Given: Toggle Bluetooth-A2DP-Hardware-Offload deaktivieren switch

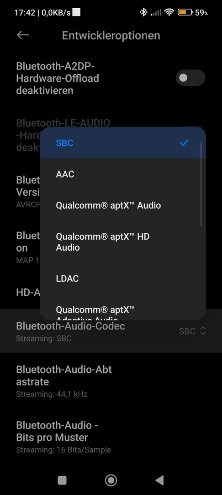Looking at the screenshot, I should point(190,77).
